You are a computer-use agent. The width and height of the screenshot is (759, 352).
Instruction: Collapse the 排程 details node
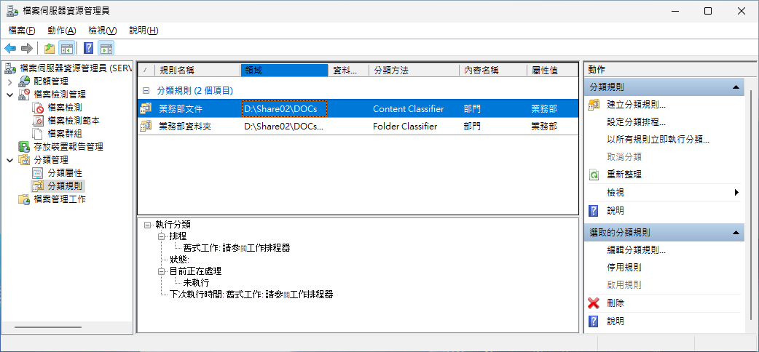click(161, 236)
